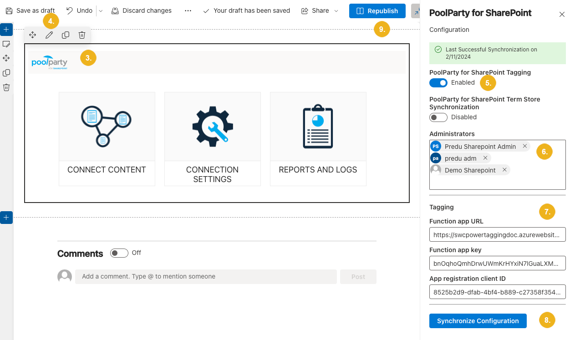
Task: Discard changes to the page
Action: [x=142, y=10]
